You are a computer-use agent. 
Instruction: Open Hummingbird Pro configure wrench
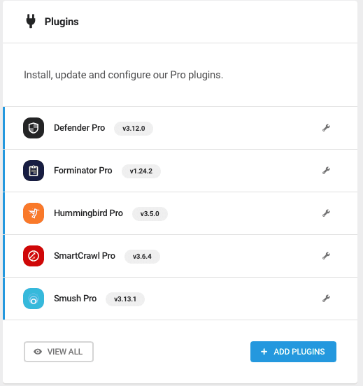click(x=326, y=213)
